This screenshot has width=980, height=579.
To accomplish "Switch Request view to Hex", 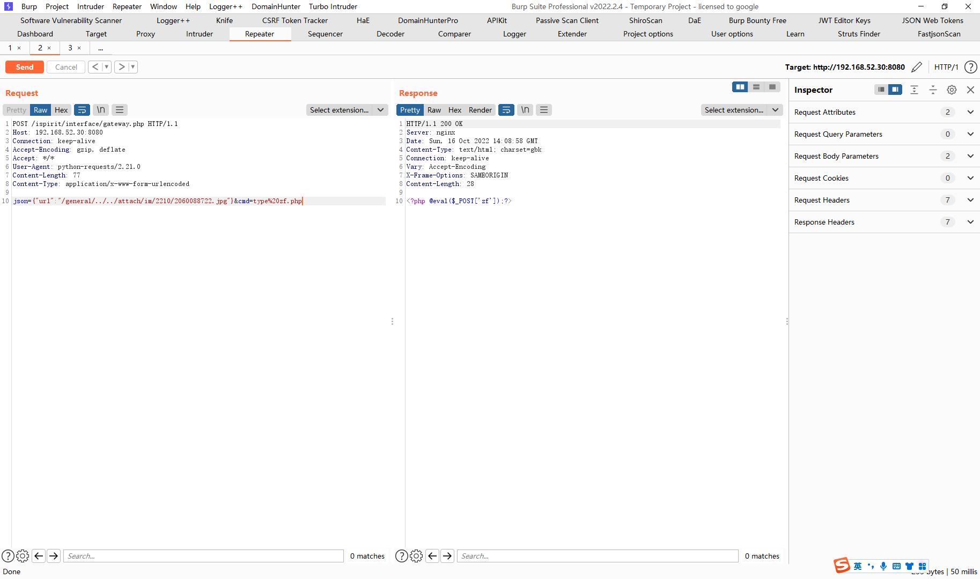I will coord(61,110).
